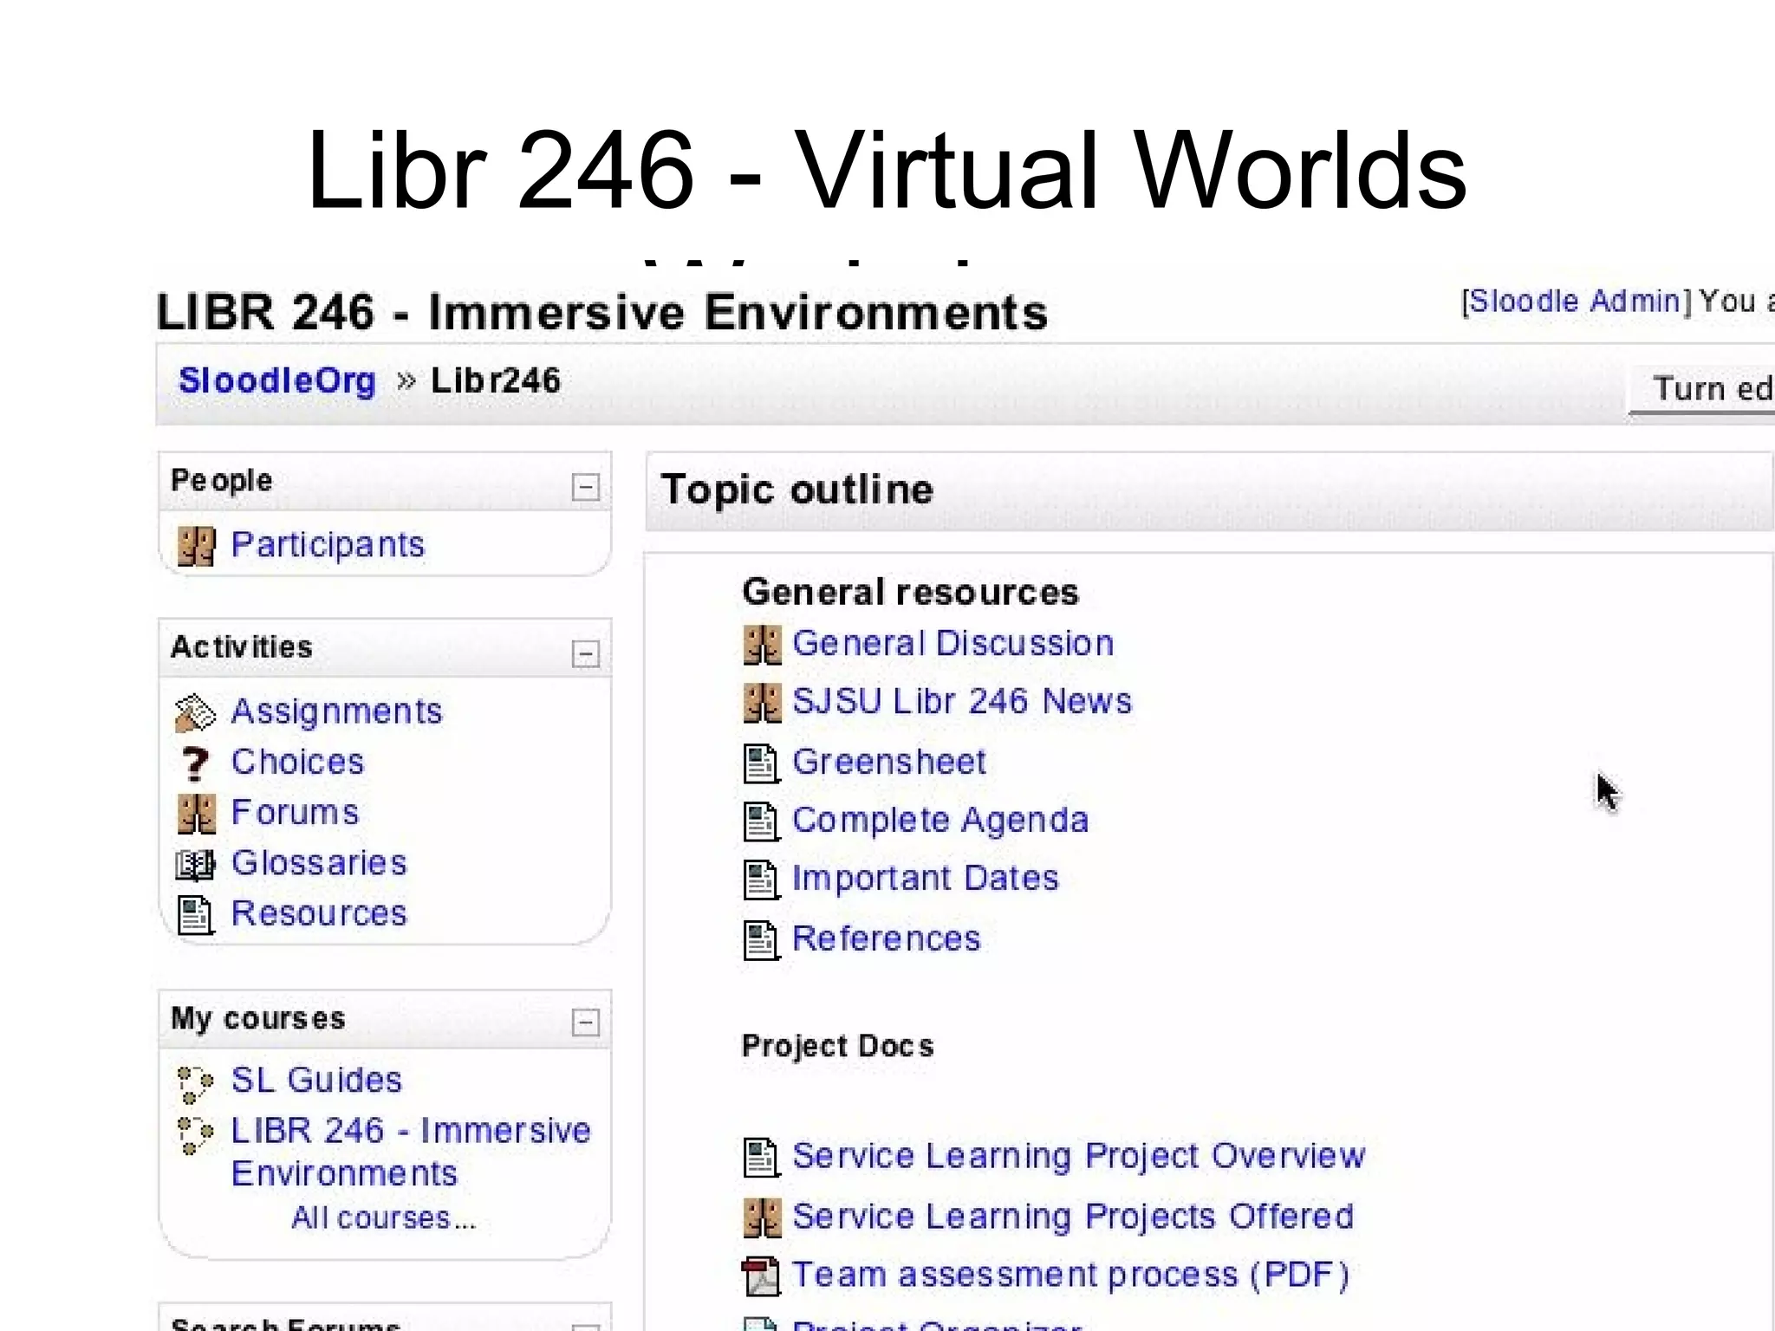Click the General Discussion forum icon

coord(763,646)
